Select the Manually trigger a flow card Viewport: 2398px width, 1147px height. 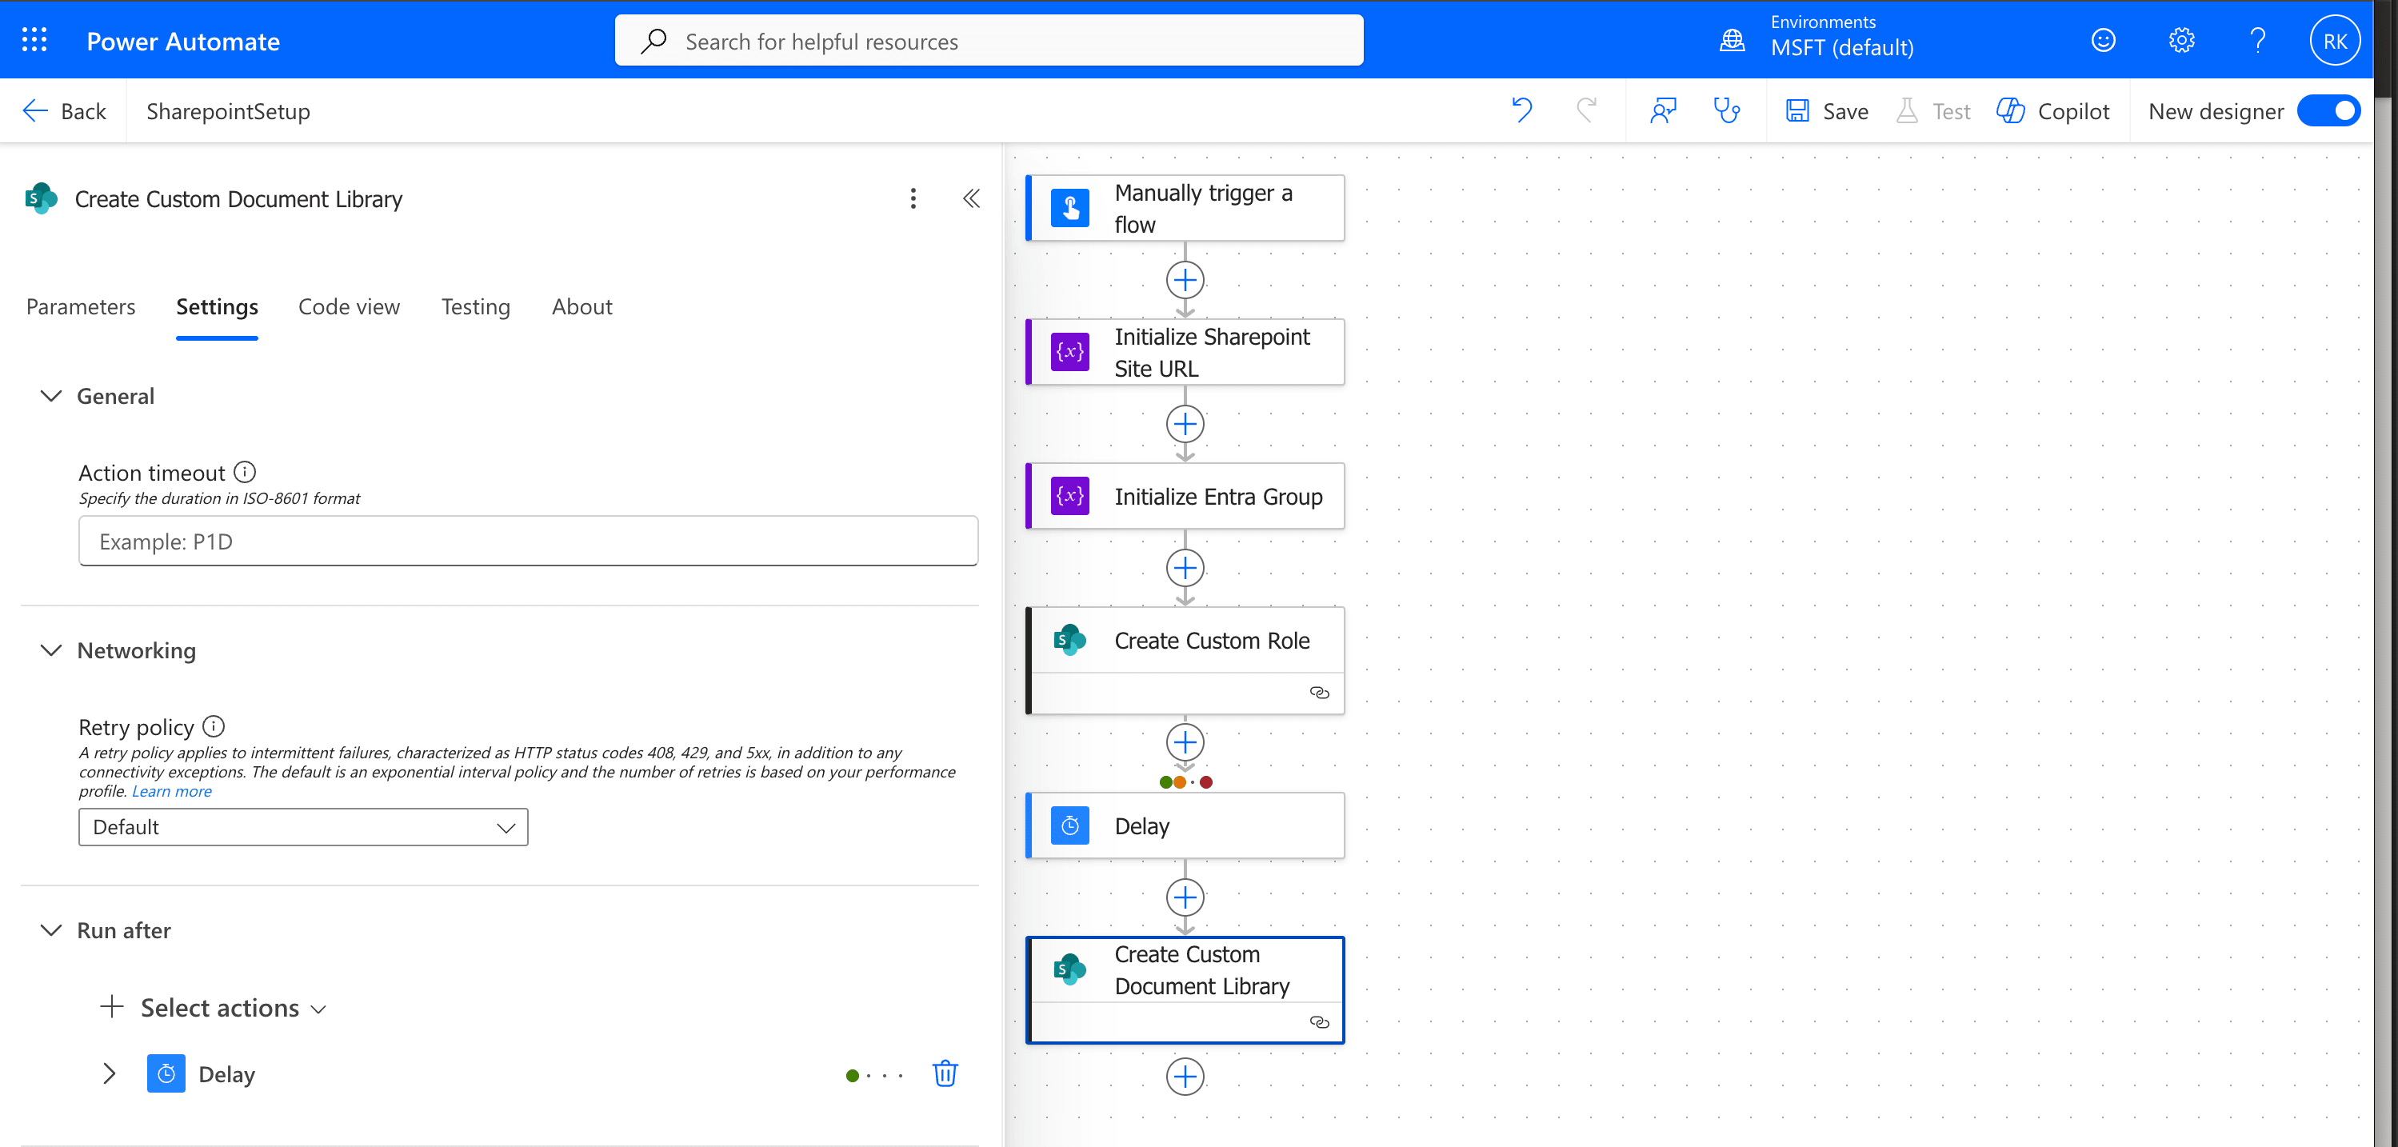tap(1184, 208)
